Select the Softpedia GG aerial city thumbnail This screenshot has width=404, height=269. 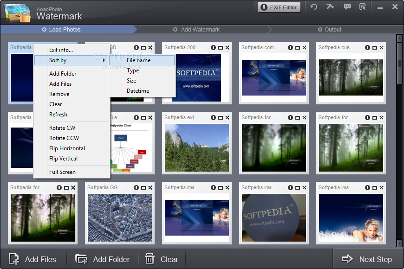120,218
